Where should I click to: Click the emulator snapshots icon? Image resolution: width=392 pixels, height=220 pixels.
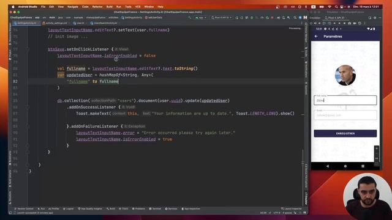coord(360,23)
